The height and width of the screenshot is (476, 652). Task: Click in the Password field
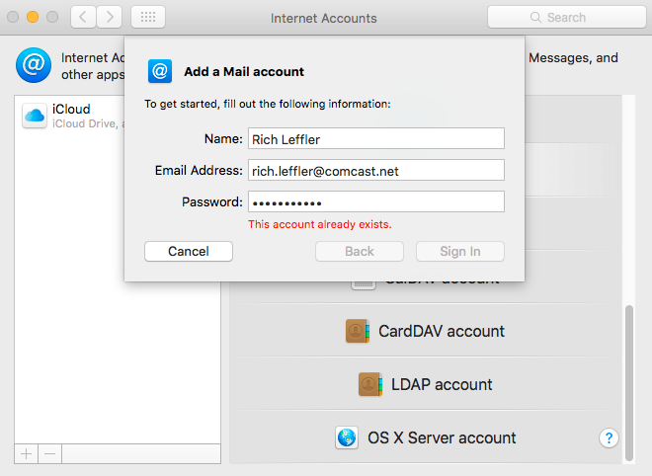(376, 201)
